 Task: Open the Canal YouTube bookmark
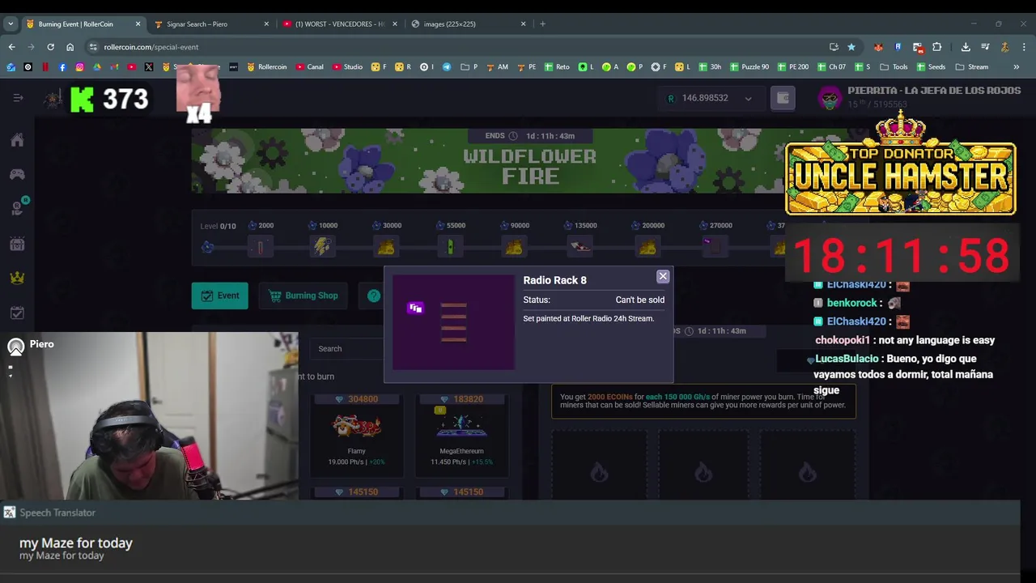(x=310, y=66)
